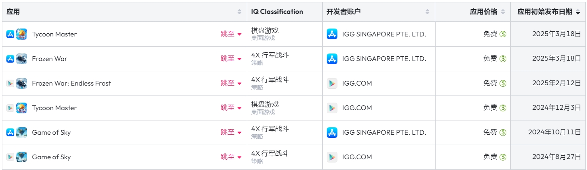
Task: Click the IGG SINGAPORE developer App Store icon in the Frozen War row
Action: [332, 59]
